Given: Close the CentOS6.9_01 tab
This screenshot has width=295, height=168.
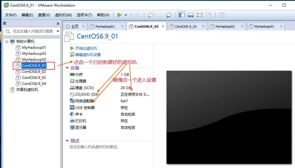Looking at the screenshot, I should (x=163, y=26).
